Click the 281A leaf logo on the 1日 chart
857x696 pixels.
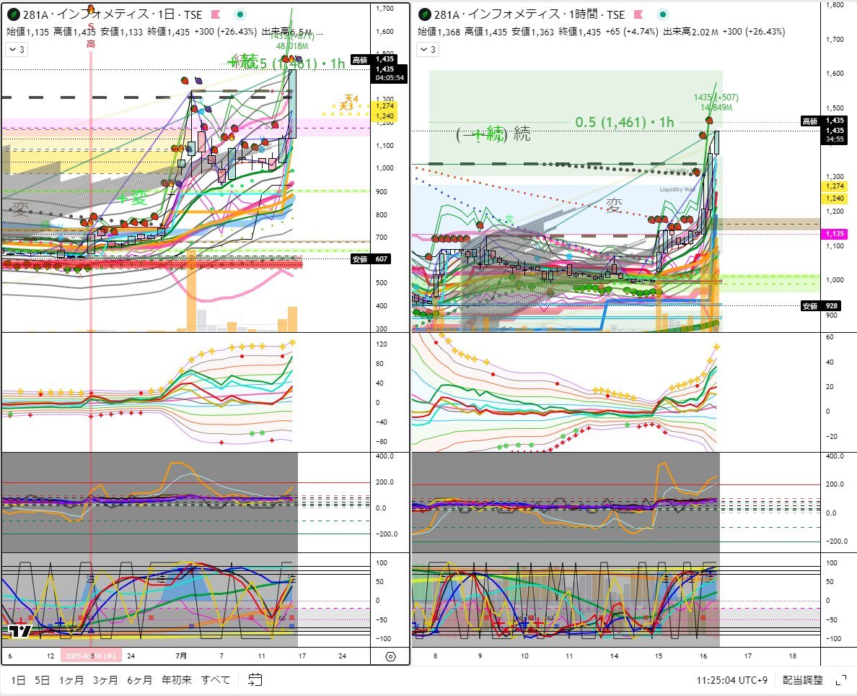coord(14,14)
